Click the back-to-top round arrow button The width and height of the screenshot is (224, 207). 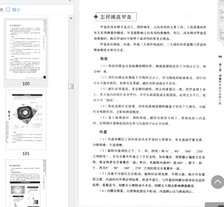point(217,182)
